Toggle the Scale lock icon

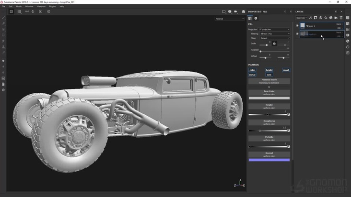click(x=274, y=44)
